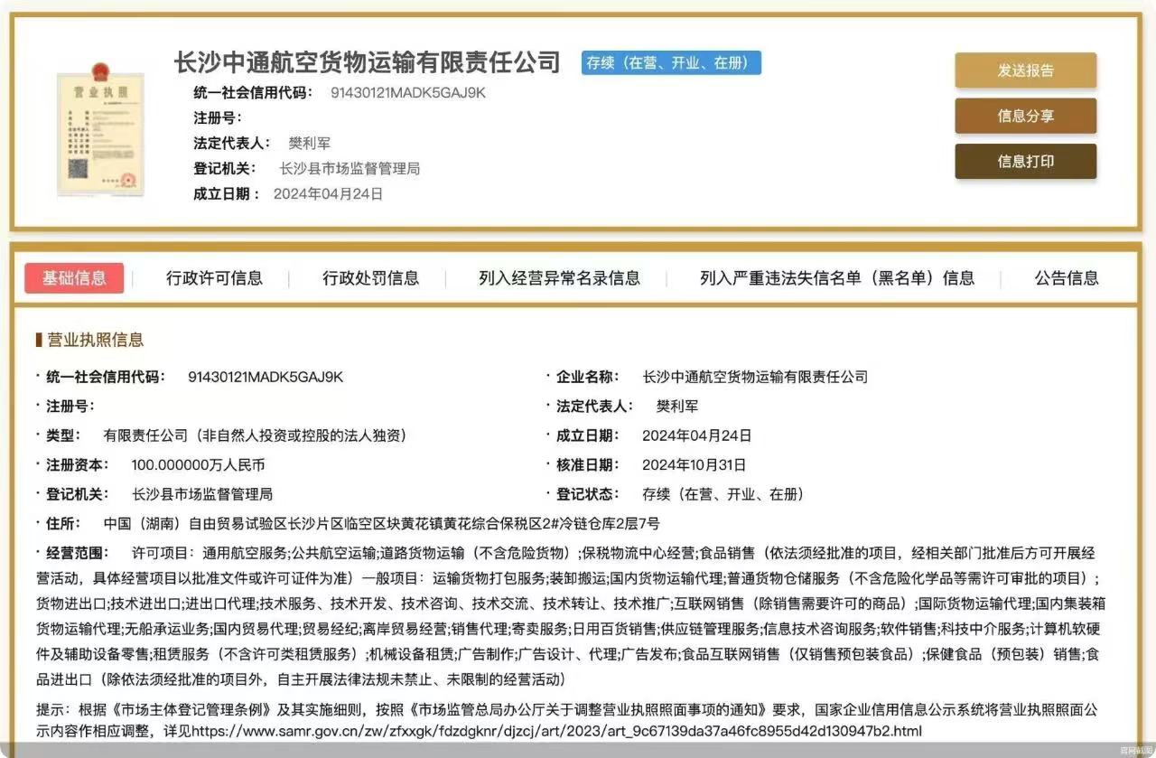1156x758 pixels.
Task: Click the 住所 address text
Action: tap(381, 523)
